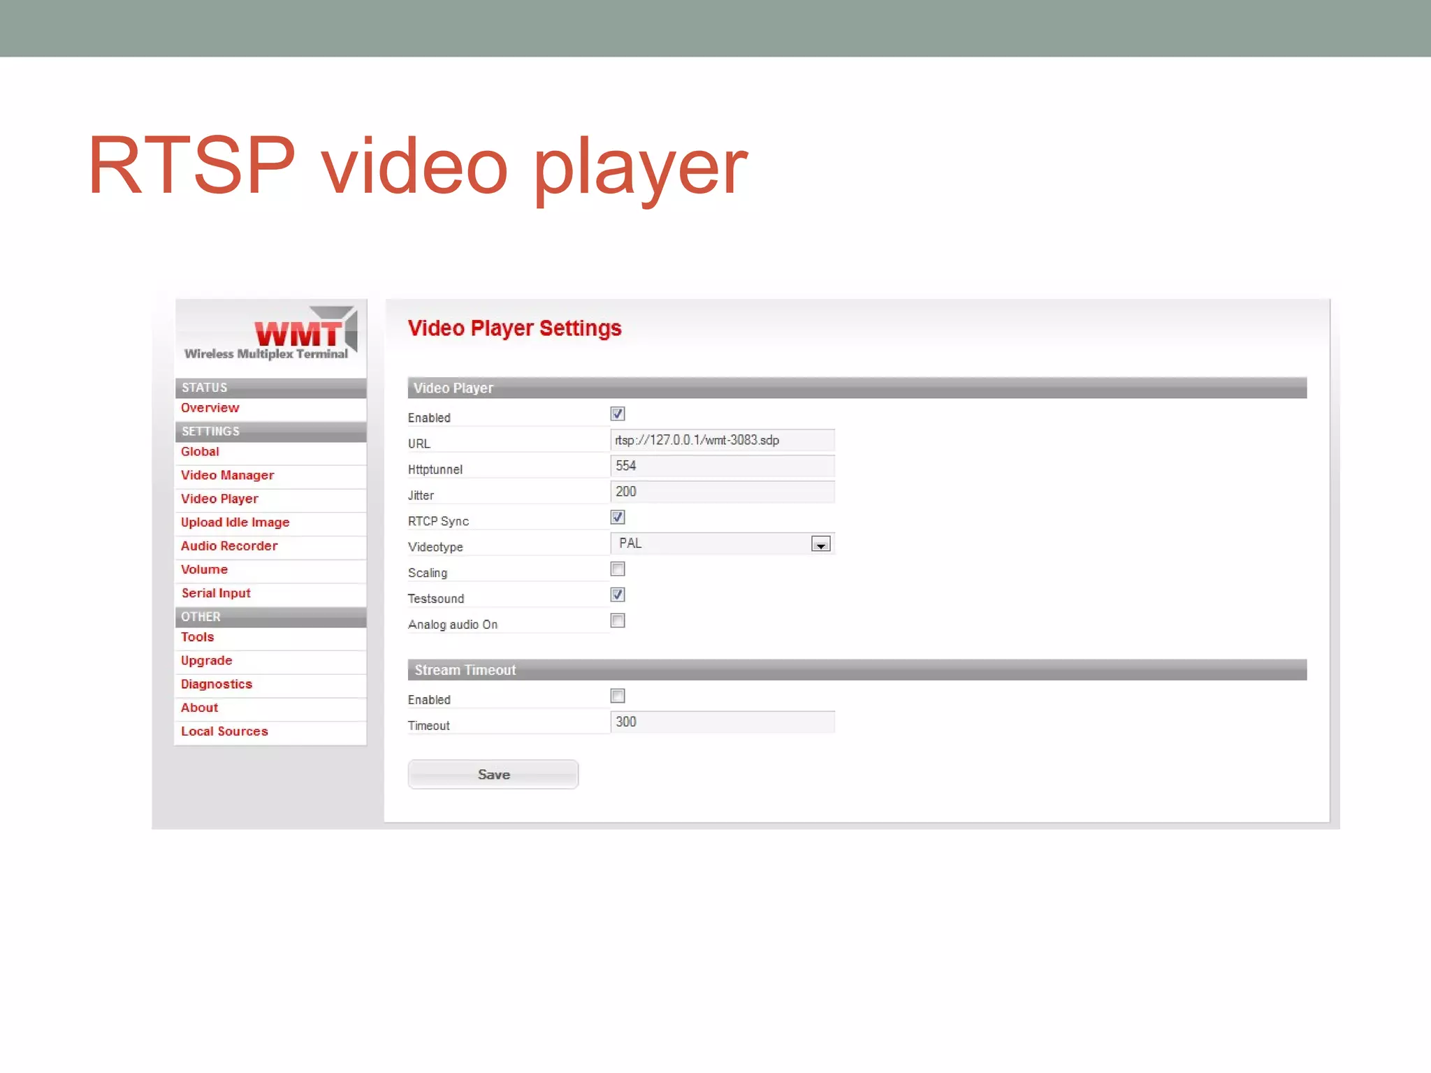1431x1073 pixels.
Task: Open the Tools page
Action: coord(197,637)
